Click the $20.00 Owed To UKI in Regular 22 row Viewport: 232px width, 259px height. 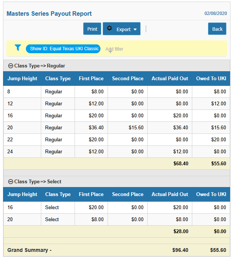[x=211, y=139]
